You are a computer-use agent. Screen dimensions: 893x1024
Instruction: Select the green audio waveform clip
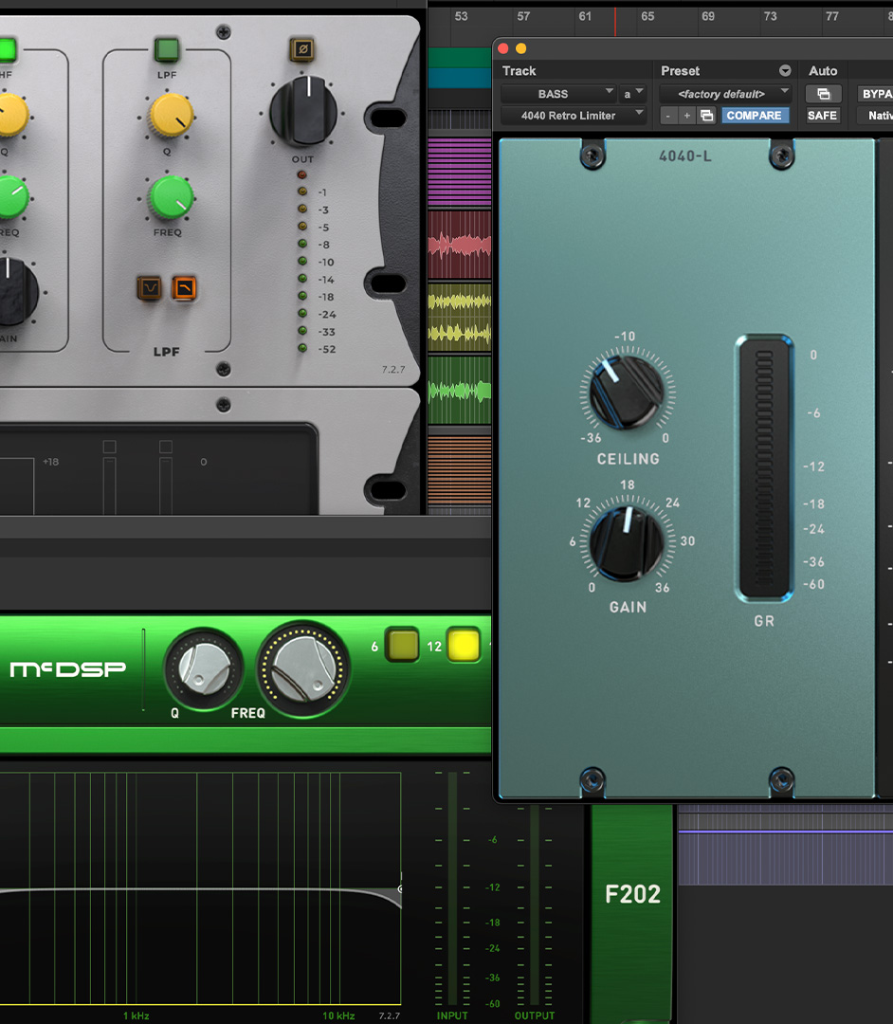[460, 391]
